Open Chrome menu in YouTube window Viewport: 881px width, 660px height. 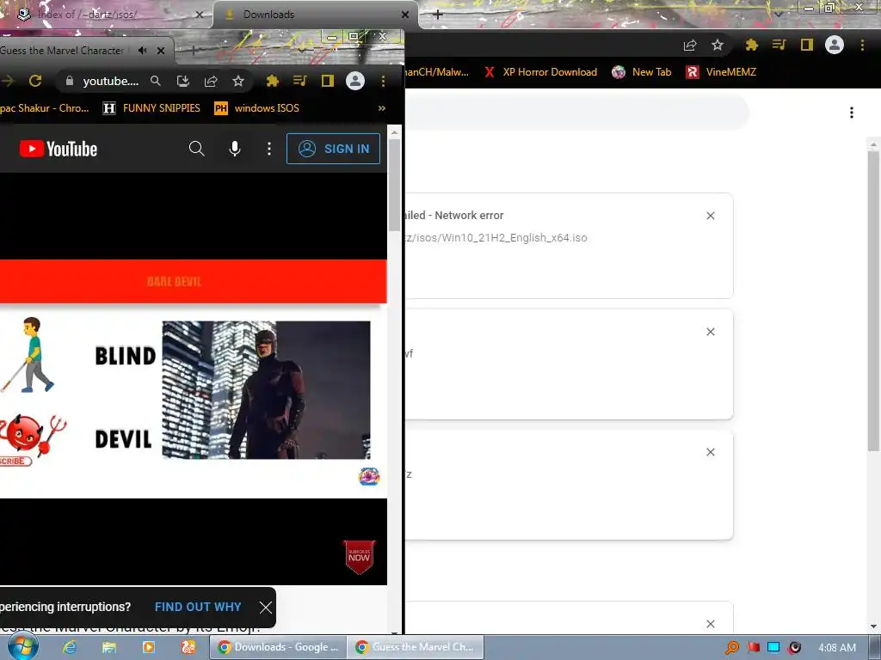click(x=383, y=81)
